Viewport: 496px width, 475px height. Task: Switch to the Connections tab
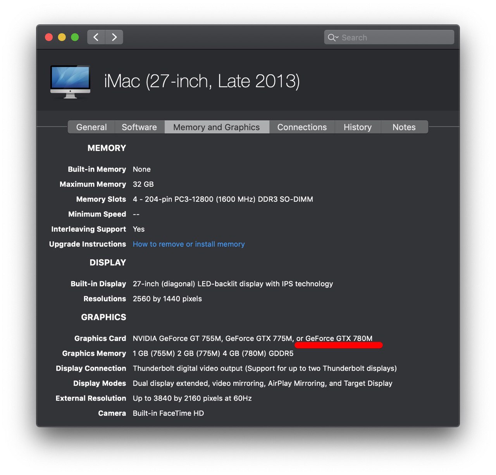302,127
